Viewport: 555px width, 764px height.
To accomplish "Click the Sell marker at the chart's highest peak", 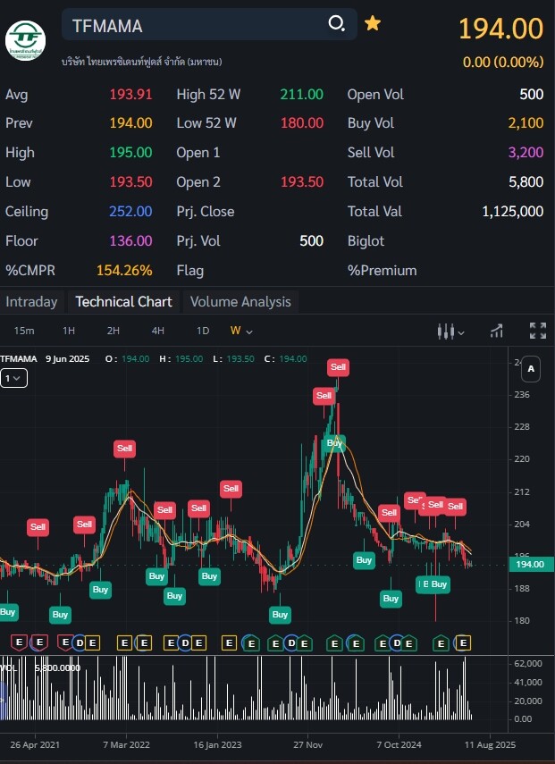I will (338, 367).
